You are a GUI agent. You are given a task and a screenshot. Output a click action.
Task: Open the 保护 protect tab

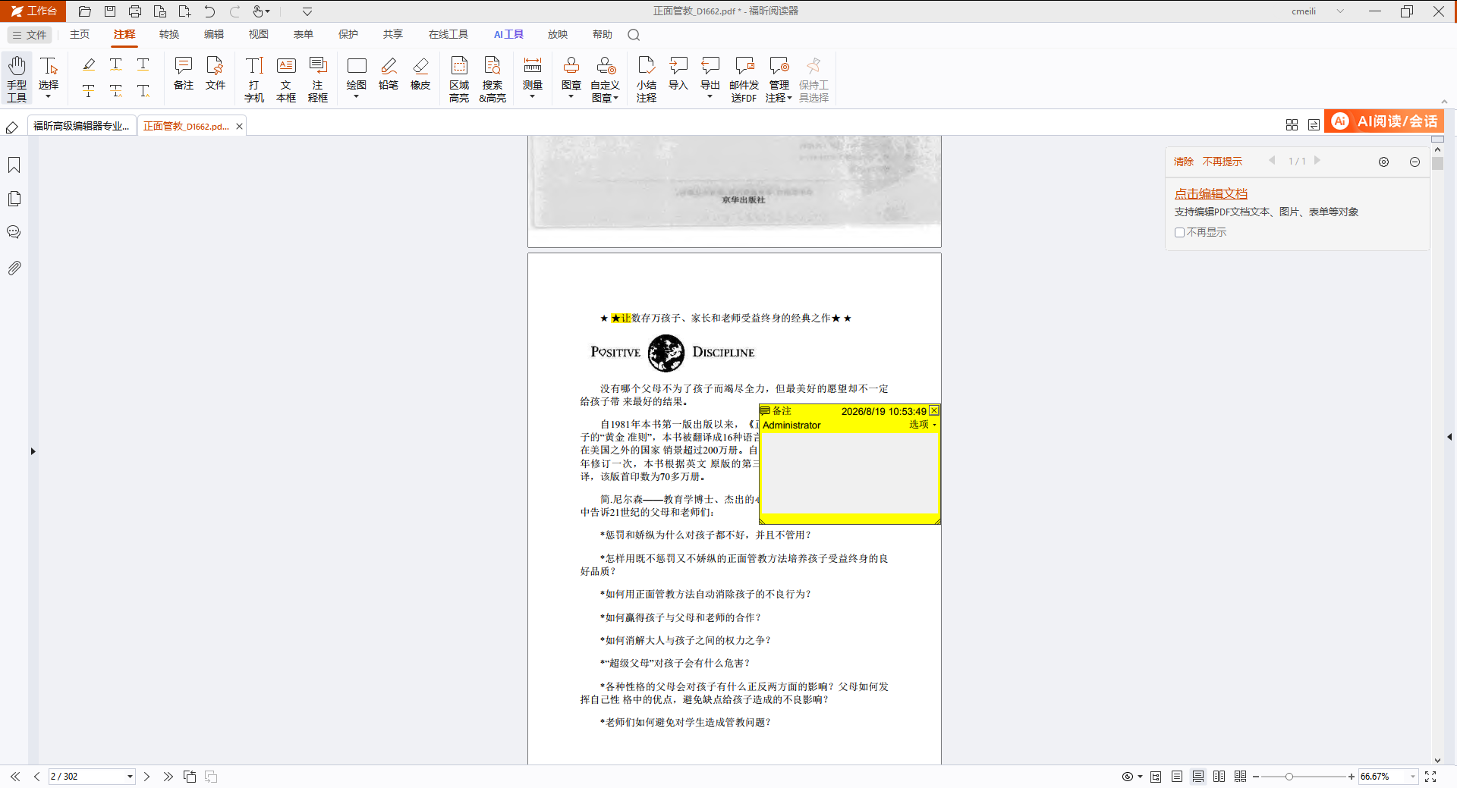tap(348, 35)
